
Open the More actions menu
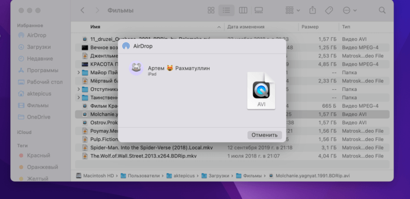pyautogui.click(x=349, y=10)
